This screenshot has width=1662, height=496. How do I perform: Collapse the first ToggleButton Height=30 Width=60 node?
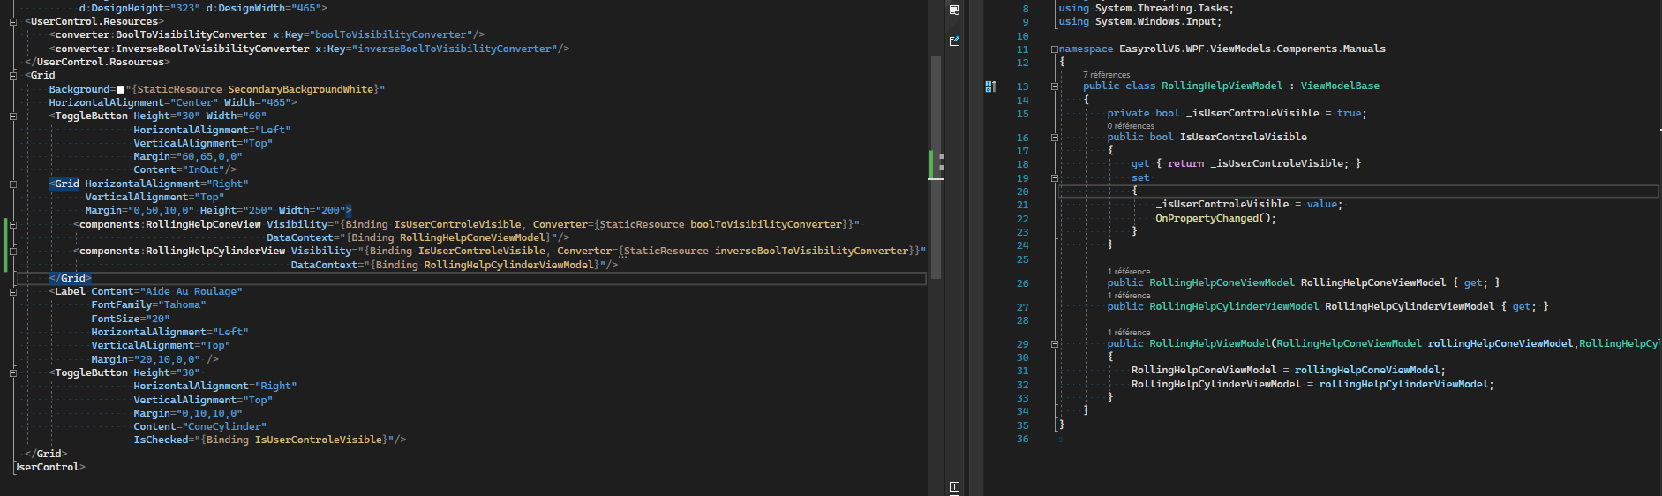[13, 116]
